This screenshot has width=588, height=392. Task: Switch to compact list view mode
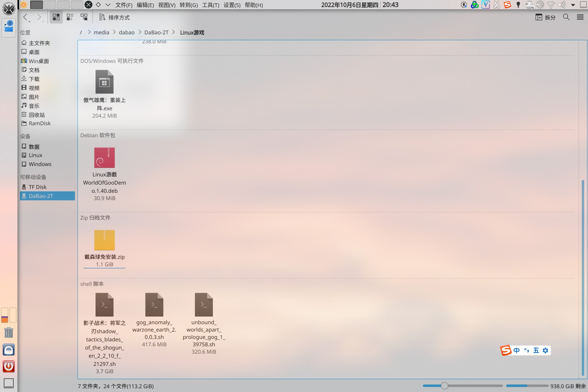70,17
